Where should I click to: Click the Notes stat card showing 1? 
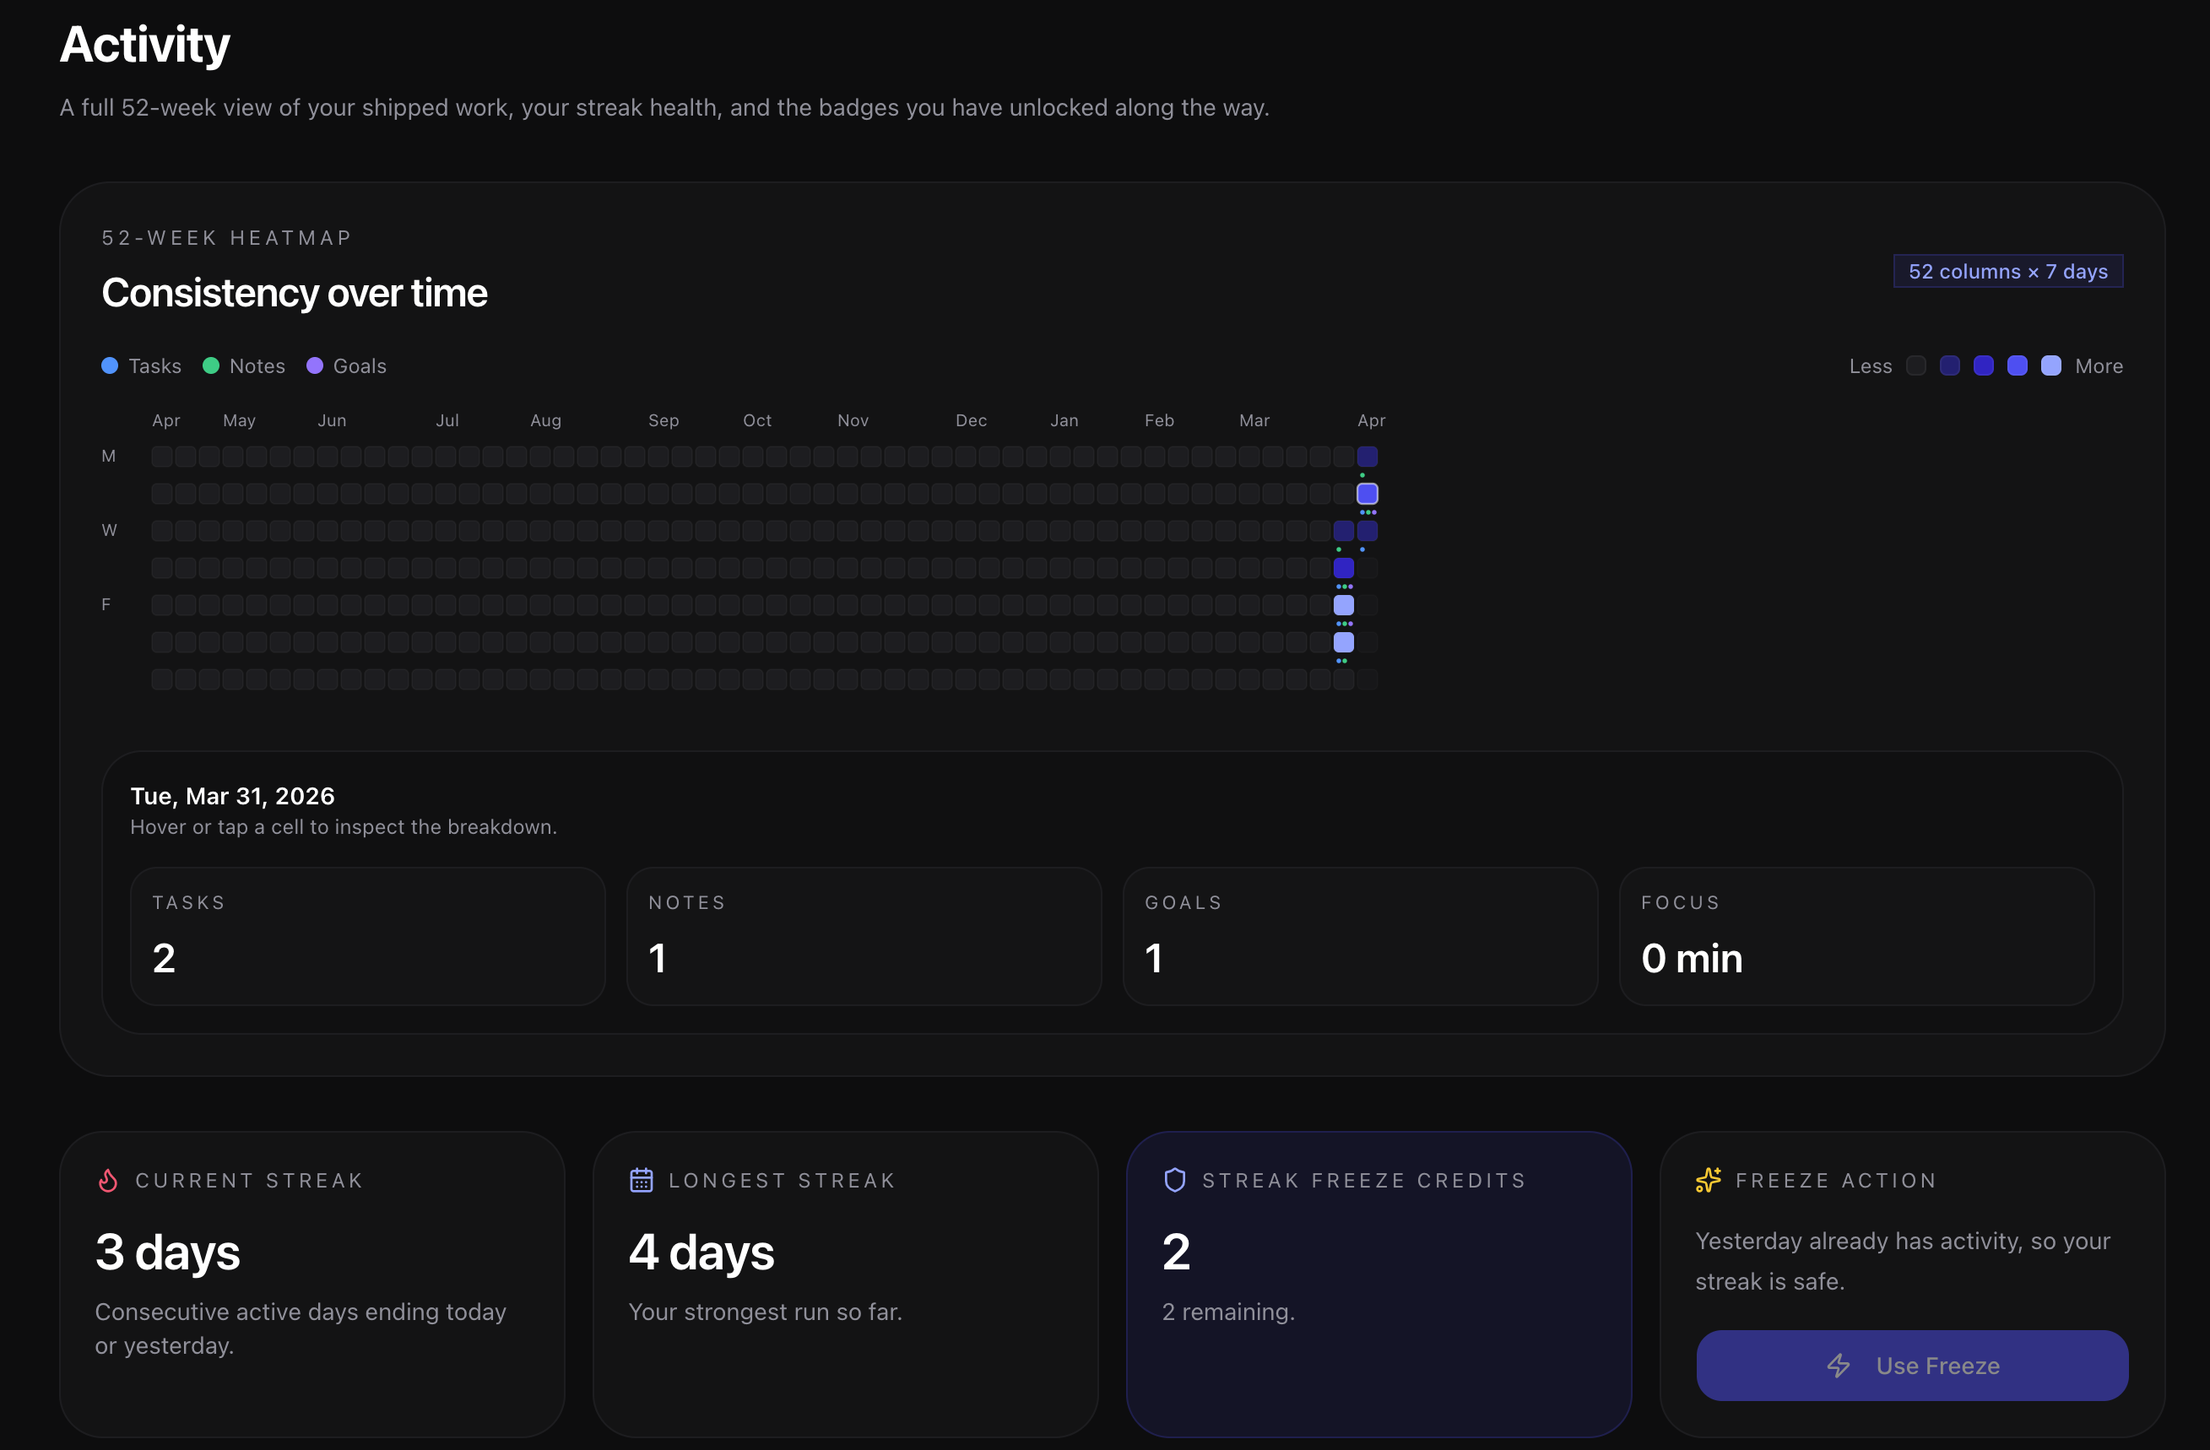point(864,936)
